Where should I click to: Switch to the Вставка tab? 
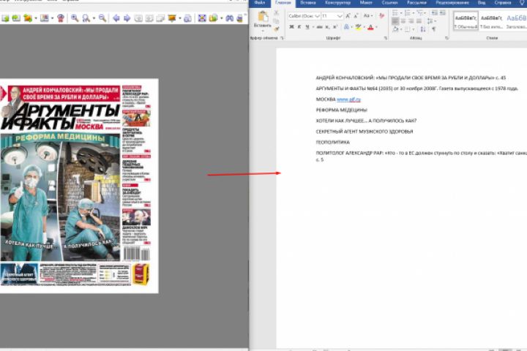click(308, 3)
